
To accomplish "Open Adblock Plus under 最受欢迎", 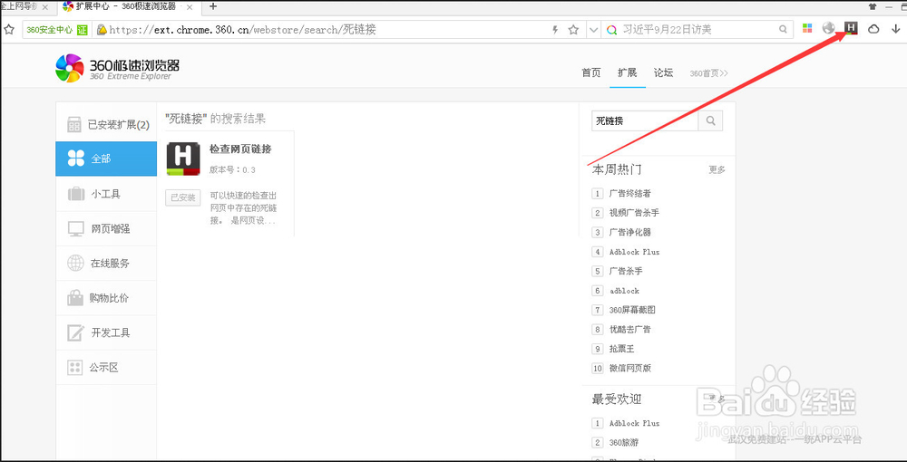I will [x=634, y=423].
